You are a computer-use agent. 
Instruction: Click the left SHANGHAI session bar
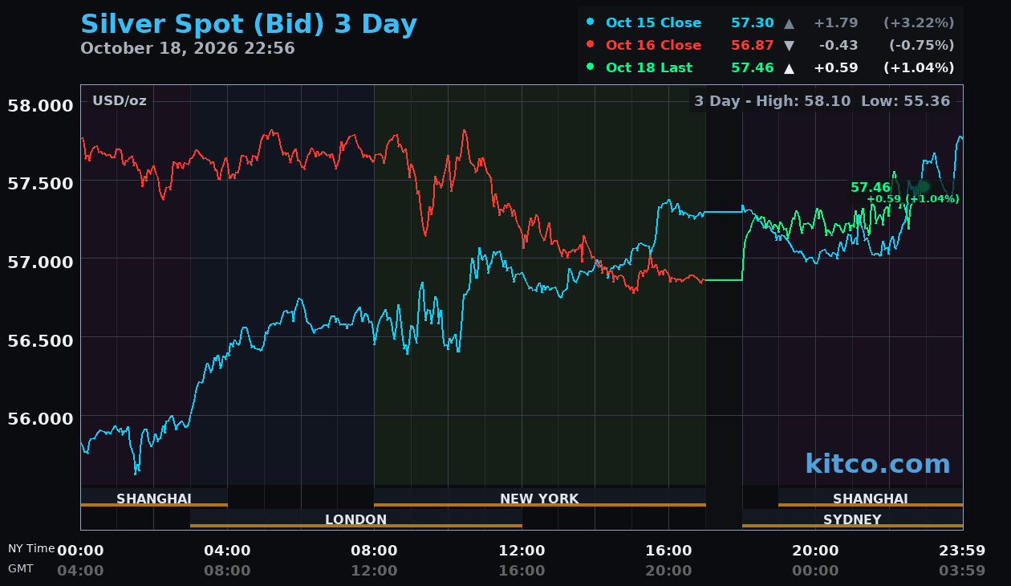[154, 498]
